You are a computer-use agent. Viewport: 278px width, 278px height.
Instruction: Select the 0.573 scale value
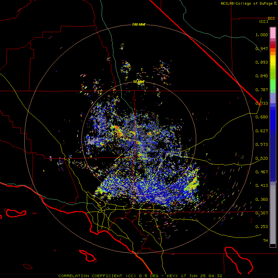point(262,145)
